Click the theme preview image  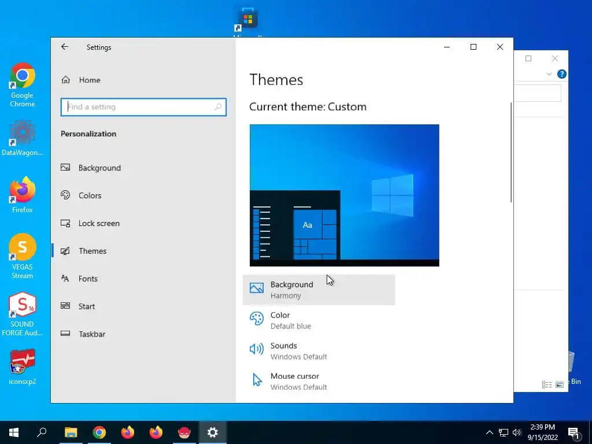(345, 195)
